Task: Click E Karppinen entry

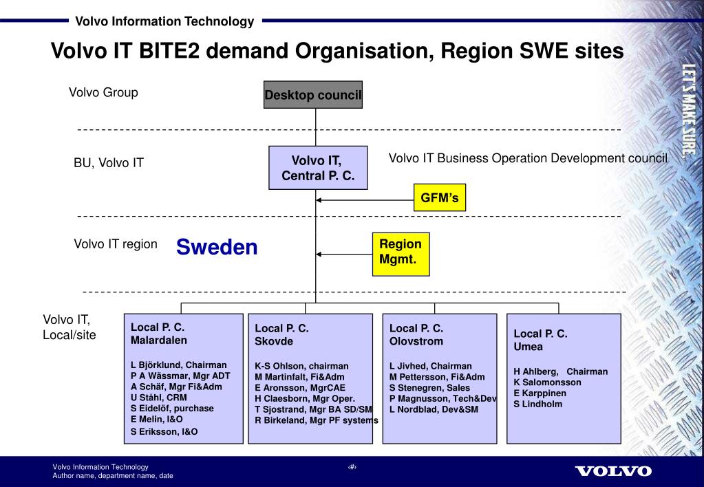Action: point(540,393)
